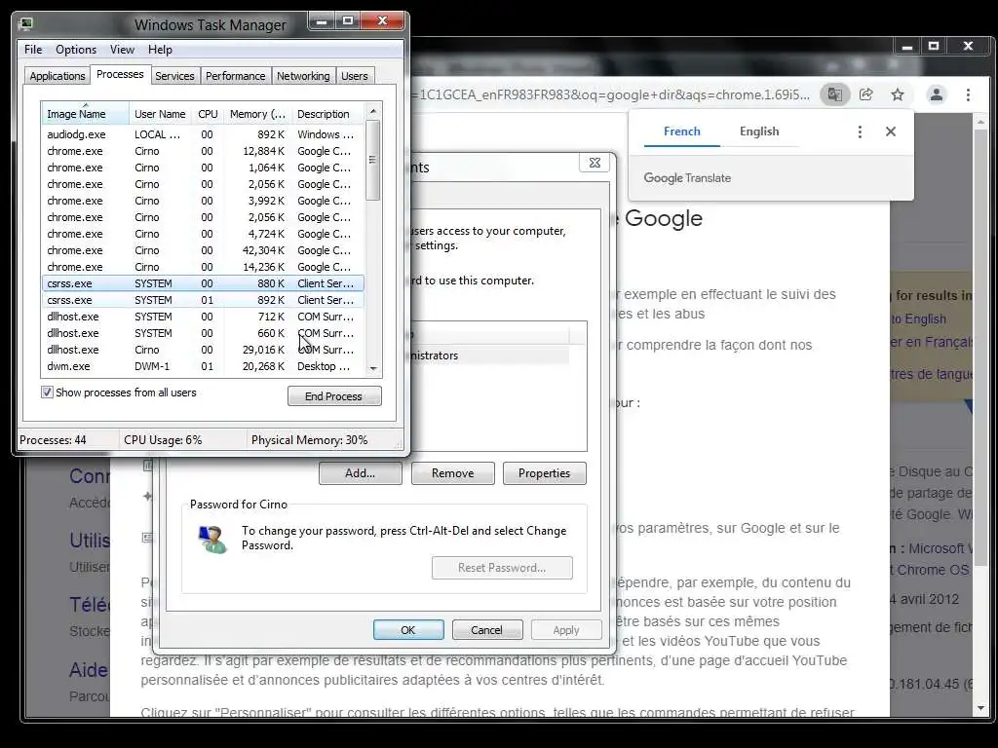Select the dllhost.exe row using 712 K
This screenshot has height=748, width=998.
[203, 317]
